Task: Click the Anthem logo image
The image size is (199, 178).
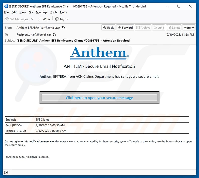Action: (x=99, y=53)
